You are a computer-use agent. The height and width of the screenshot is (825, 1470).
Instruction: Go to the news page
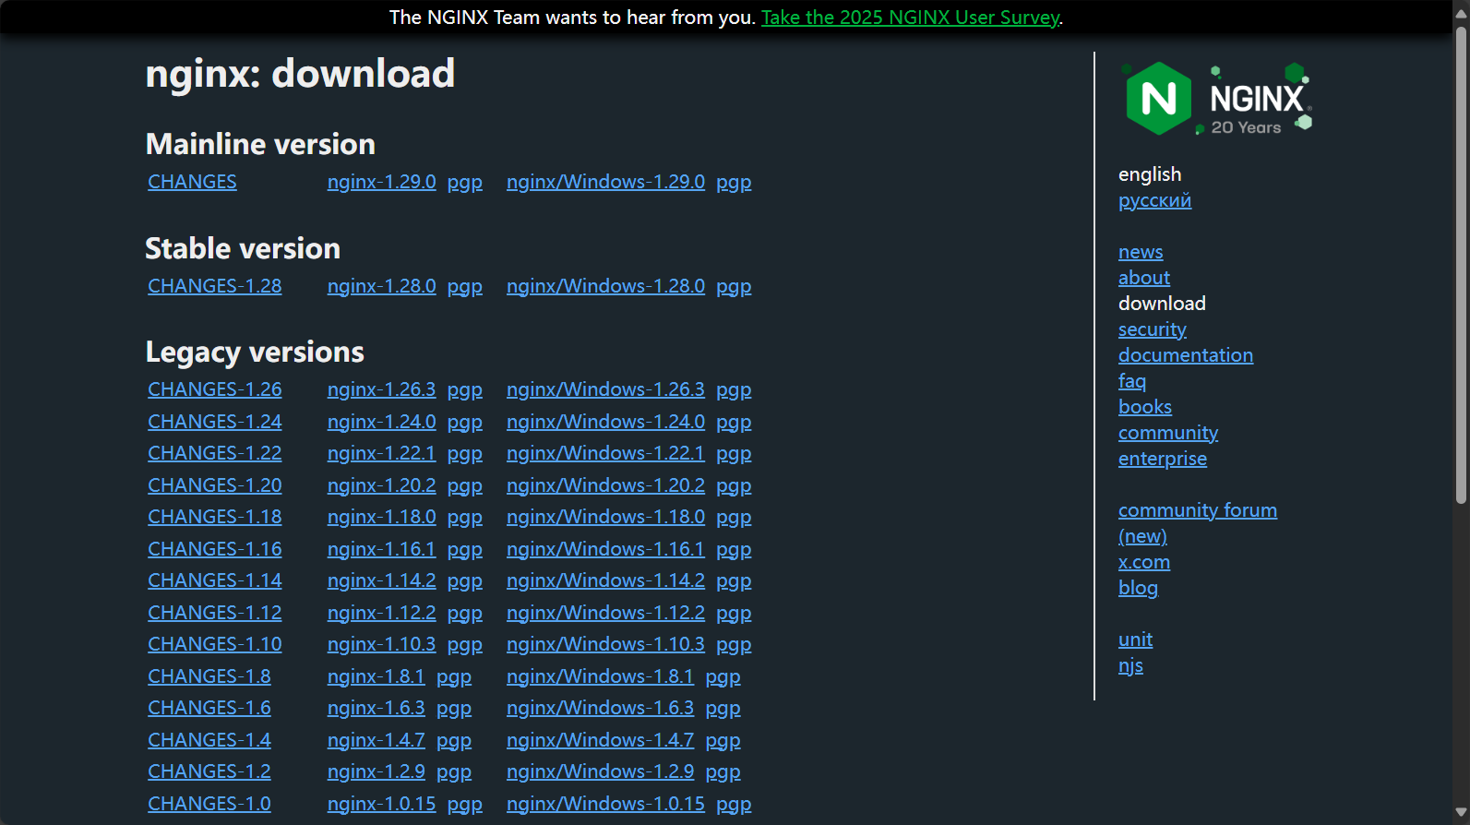tap(1141, 252)
